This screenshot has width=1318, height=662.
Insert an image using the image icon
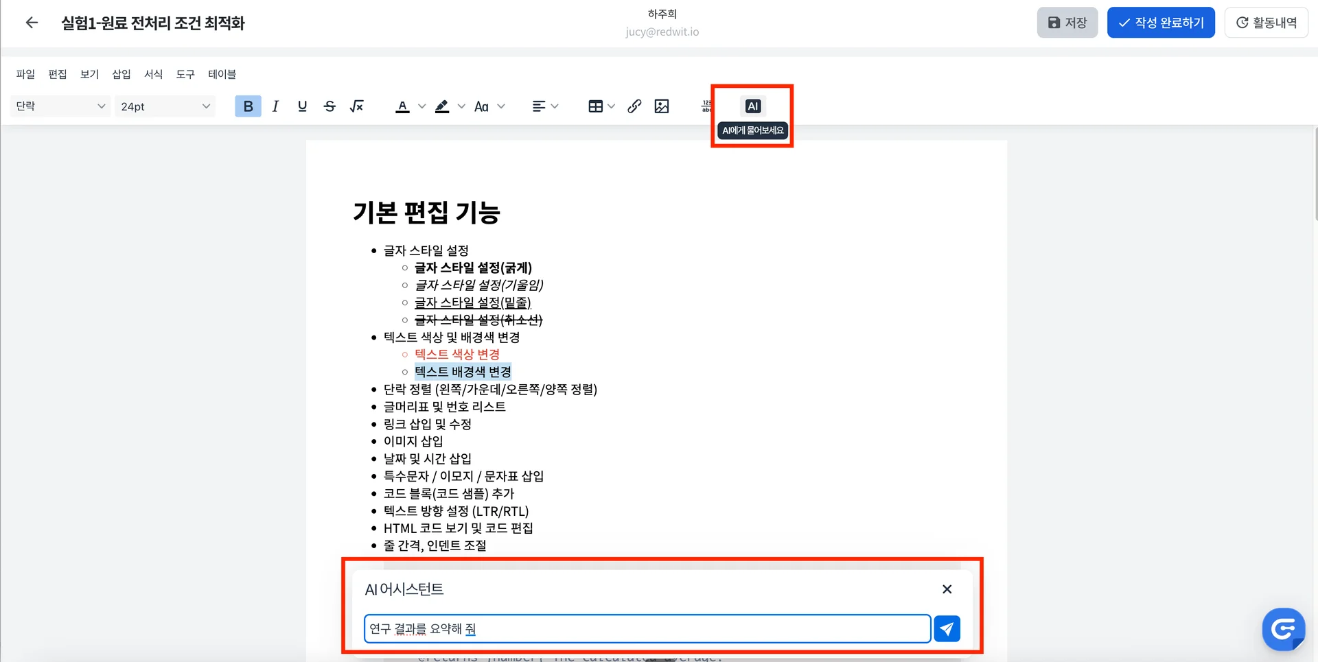click(661, 106)
